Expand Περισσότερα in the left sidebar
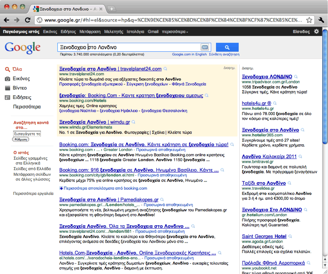This screenshot has height=274, width=328. click(x=27, y=107)
